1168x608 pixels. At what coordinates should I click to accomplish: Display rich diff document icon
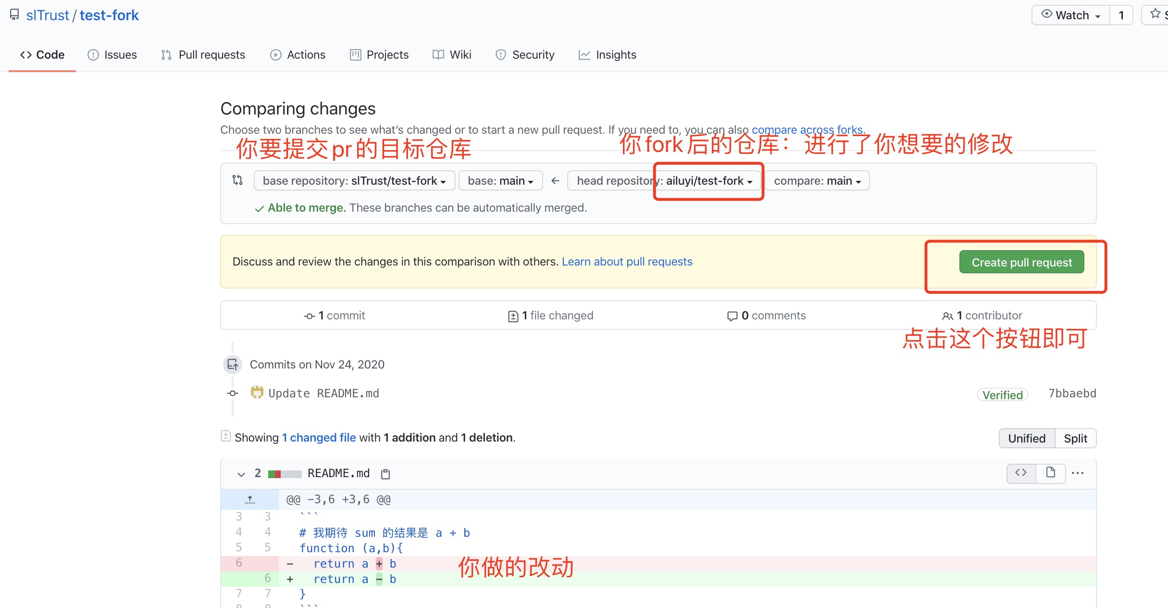(x=1051, y=473)
